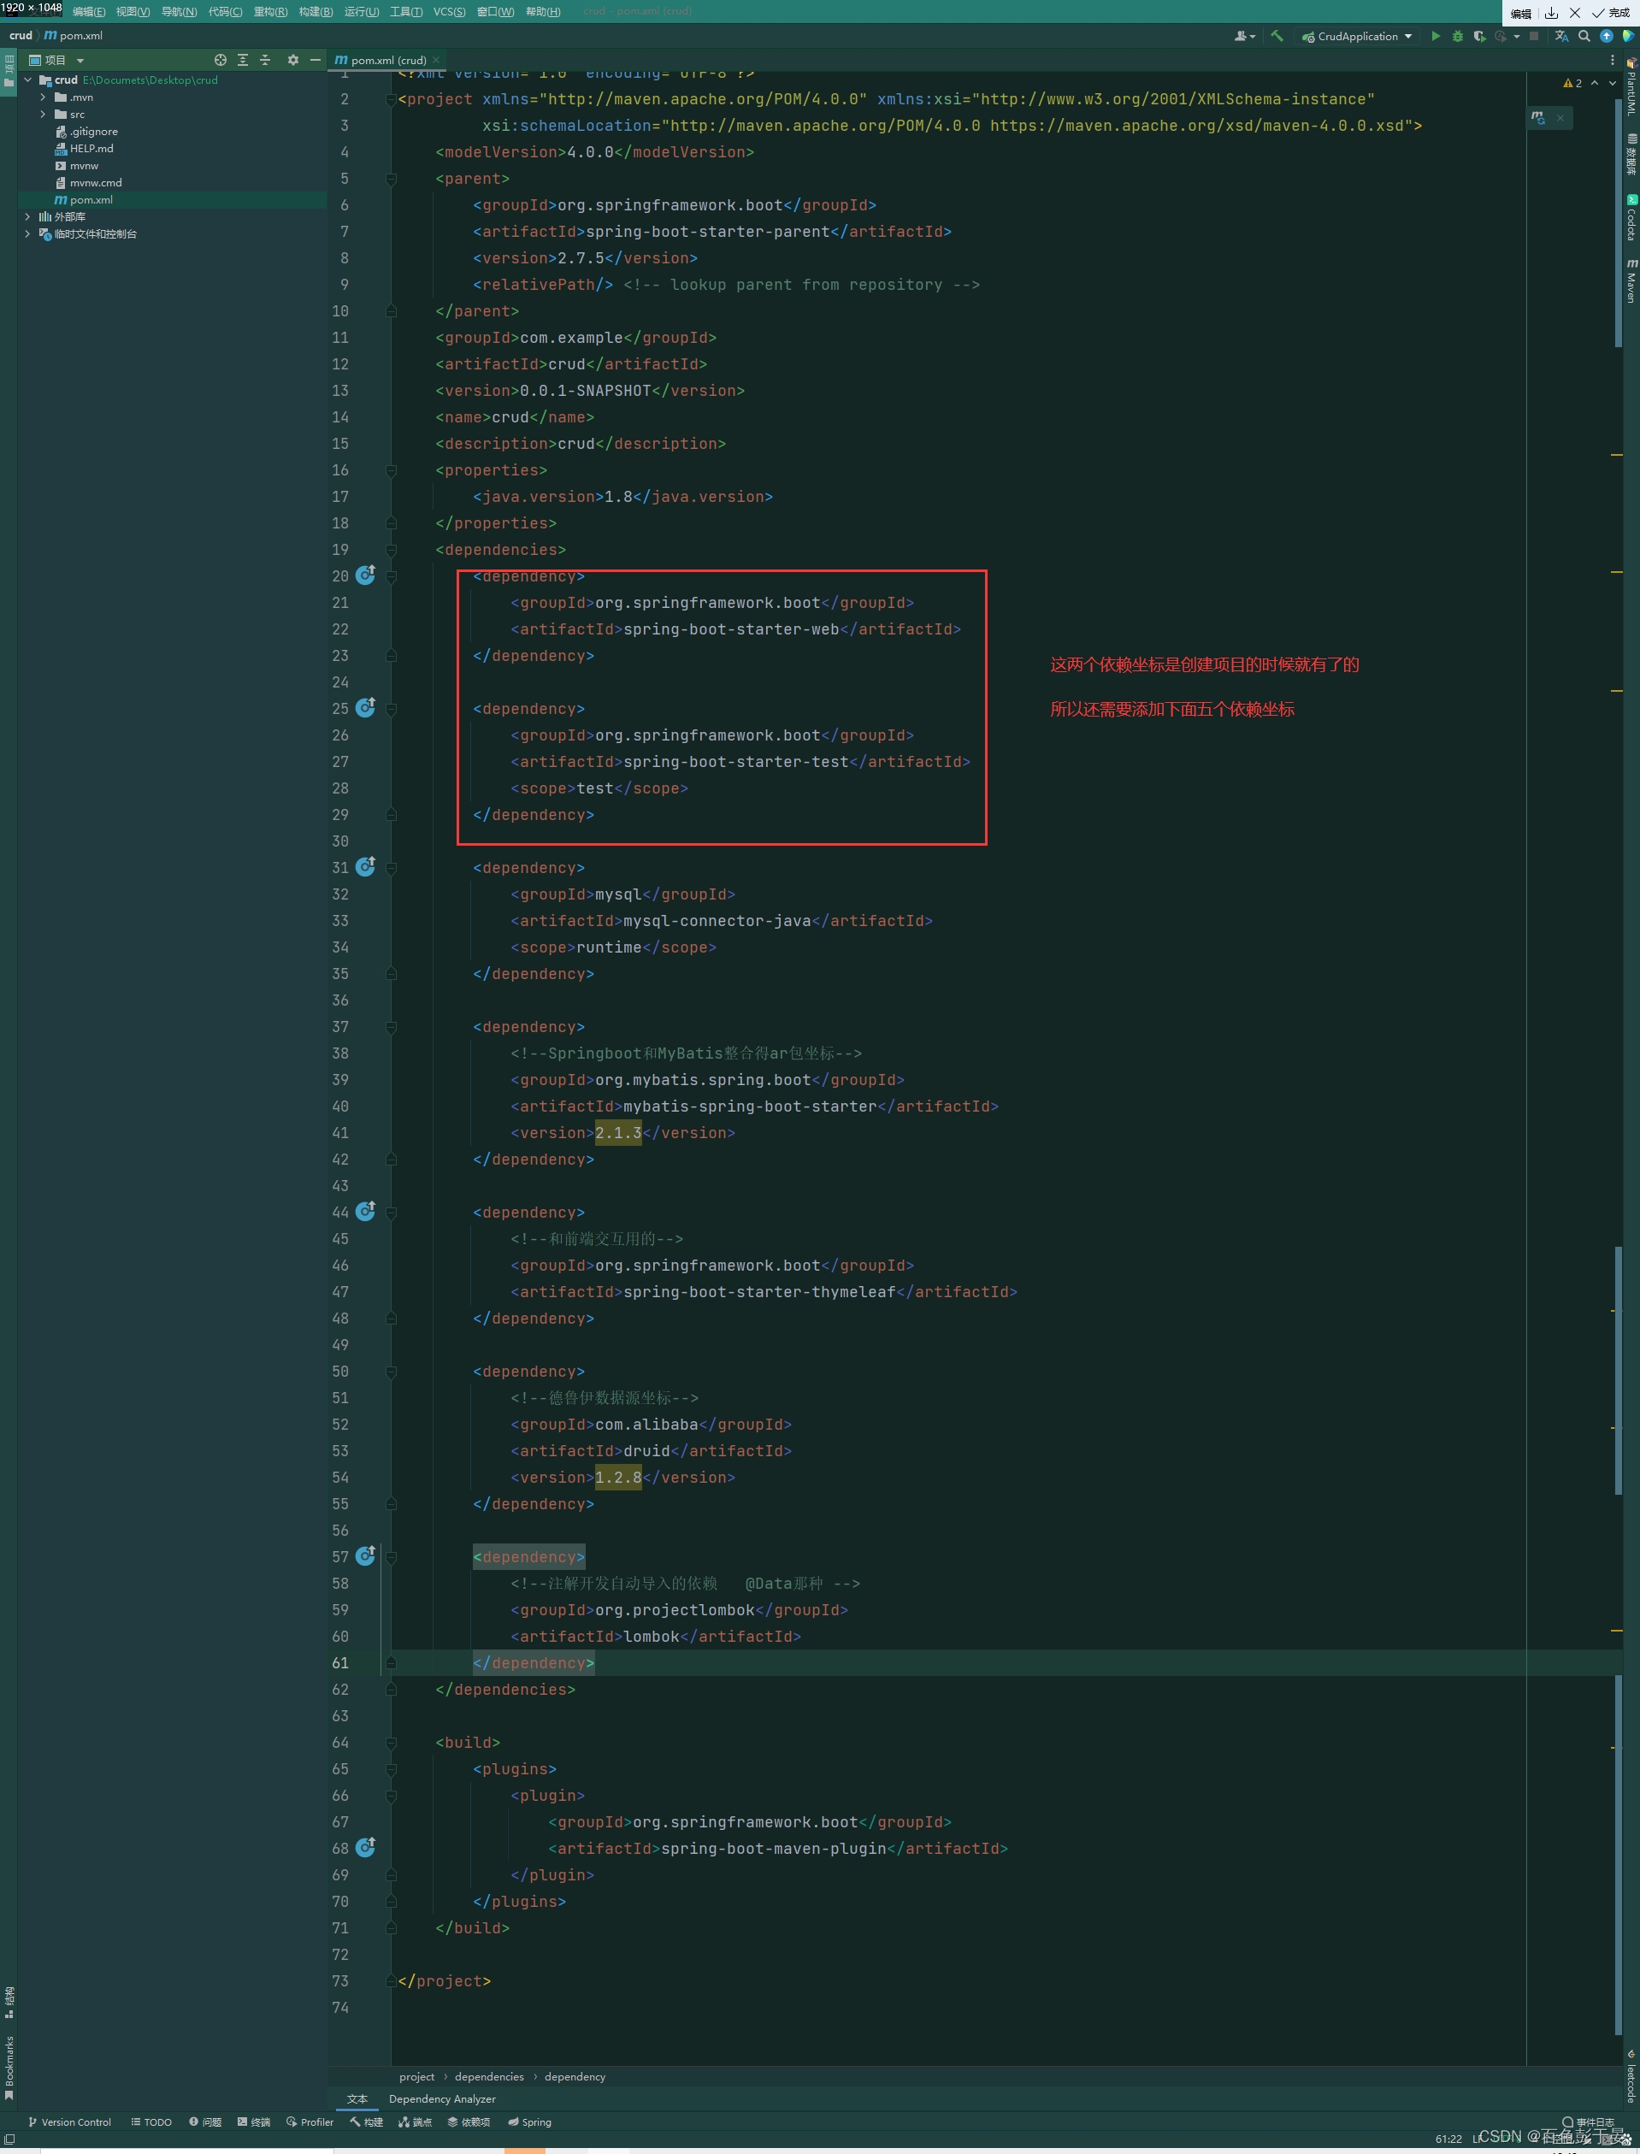
Task: Click the Maven reload changes floating icon
Action: 1538,117
